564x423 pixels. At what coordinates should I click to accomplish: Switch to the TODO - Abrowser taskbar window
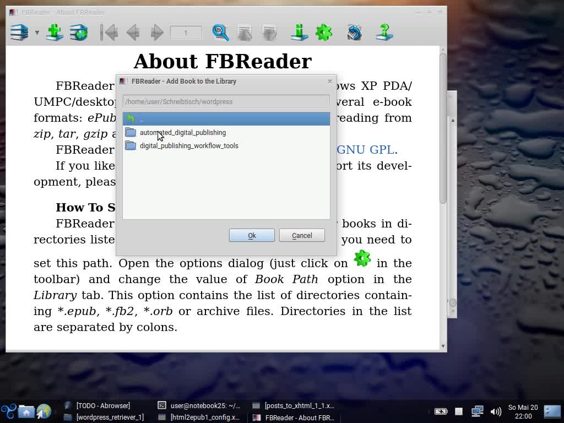point(103,405)
